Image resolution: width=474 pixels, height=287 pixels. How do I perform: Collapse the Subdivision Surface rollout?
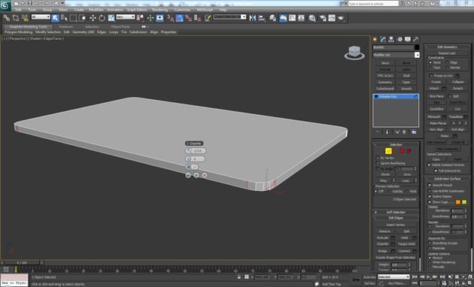click(448, 178)
